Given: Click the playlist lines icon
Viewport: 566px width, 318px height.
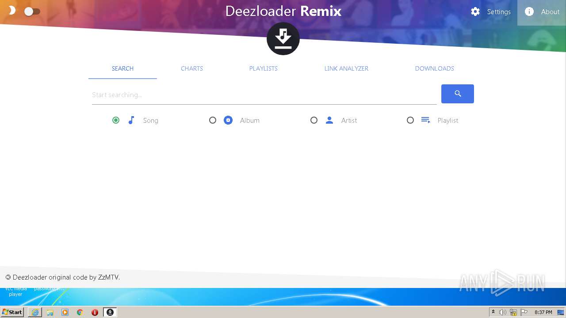Looking at the screenshot, I should [426, 120].
